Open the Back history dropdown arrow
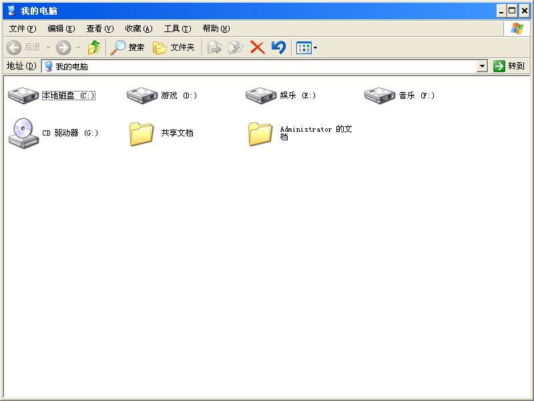This screenshot has width=534, height=401. [x=48, y=47]
